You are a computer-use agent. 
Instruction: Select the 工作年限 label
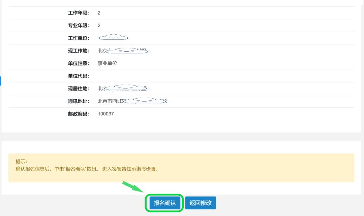click(79, 13)
